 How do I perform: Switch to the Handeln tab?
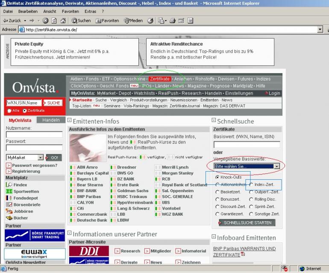click(x=51, y=120)
